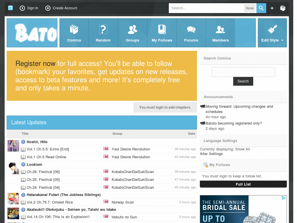Screen dimensions: 297x223
Task: Open a Random comic
Action: click(x=103, y=33)
